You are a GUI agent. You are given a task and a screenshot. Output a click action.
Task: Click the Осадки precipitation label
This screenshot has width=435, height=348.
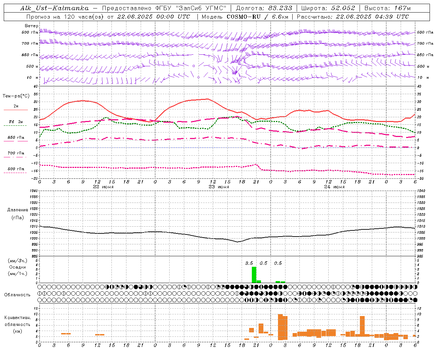(18, 267)
